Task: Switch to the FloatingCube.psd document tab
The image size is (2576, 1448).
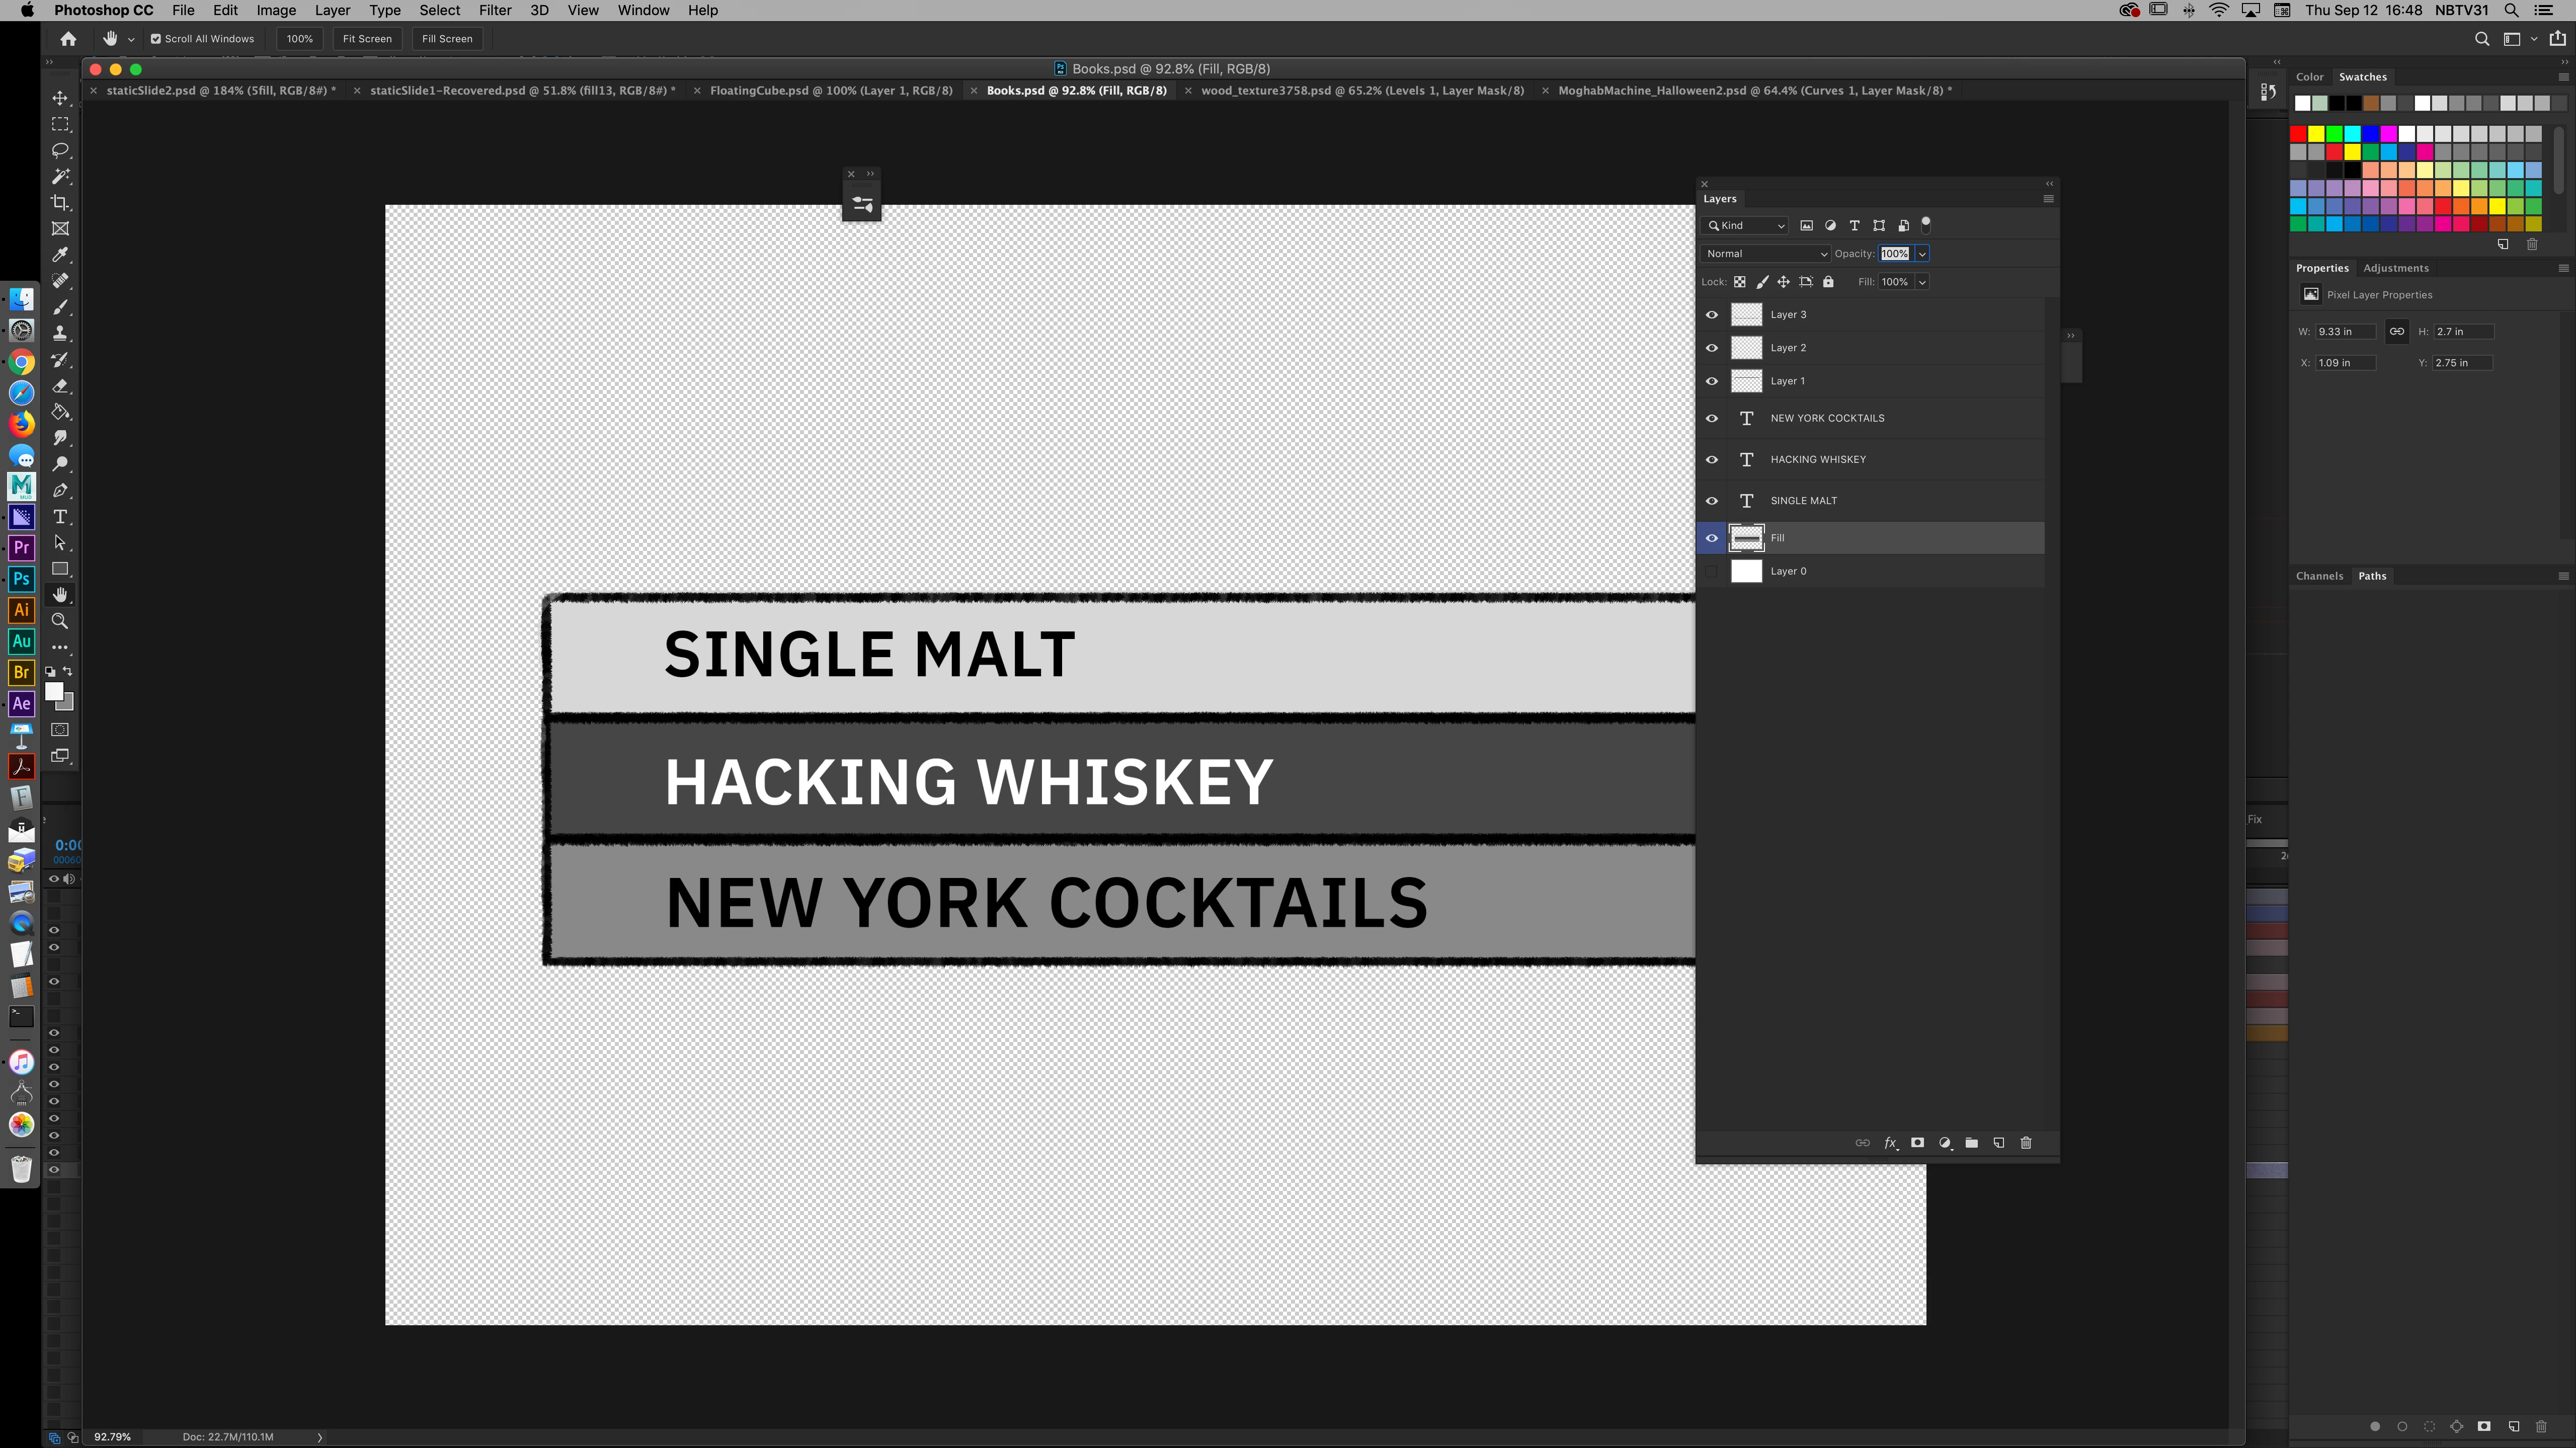Action: 830,90
